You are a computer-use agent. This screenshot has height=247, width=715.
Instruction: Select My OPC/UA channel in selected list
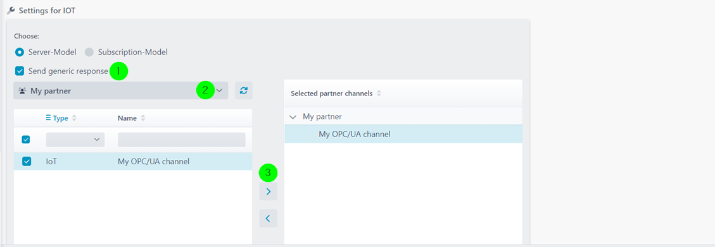coord(403,134)
